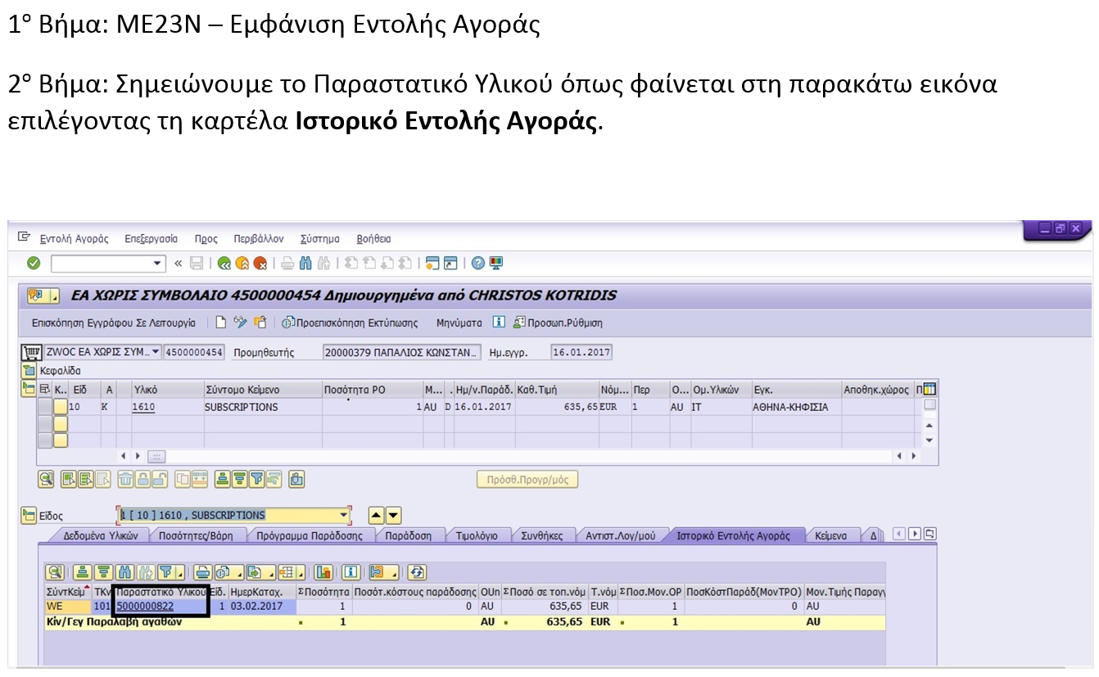Toggle Display/Change pencil-glasses icon
1099x677 pixels.
click(240, 323)
